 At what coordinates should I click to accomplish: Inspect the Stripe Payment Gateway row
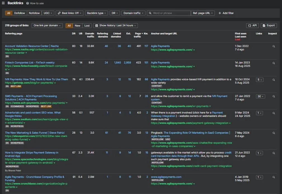tap(274, 153)
